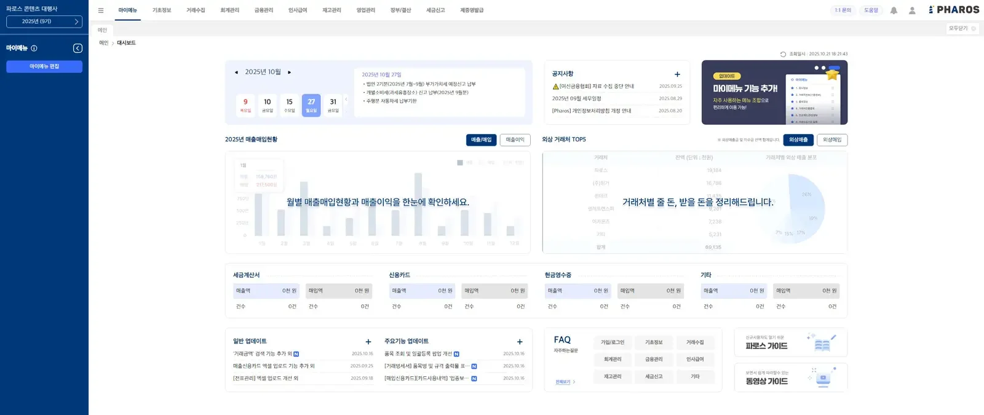Open notice [여신금융협회] 자료 수집 중단 안내
This screenshot has width=984, height=415.
pos(593,87)
